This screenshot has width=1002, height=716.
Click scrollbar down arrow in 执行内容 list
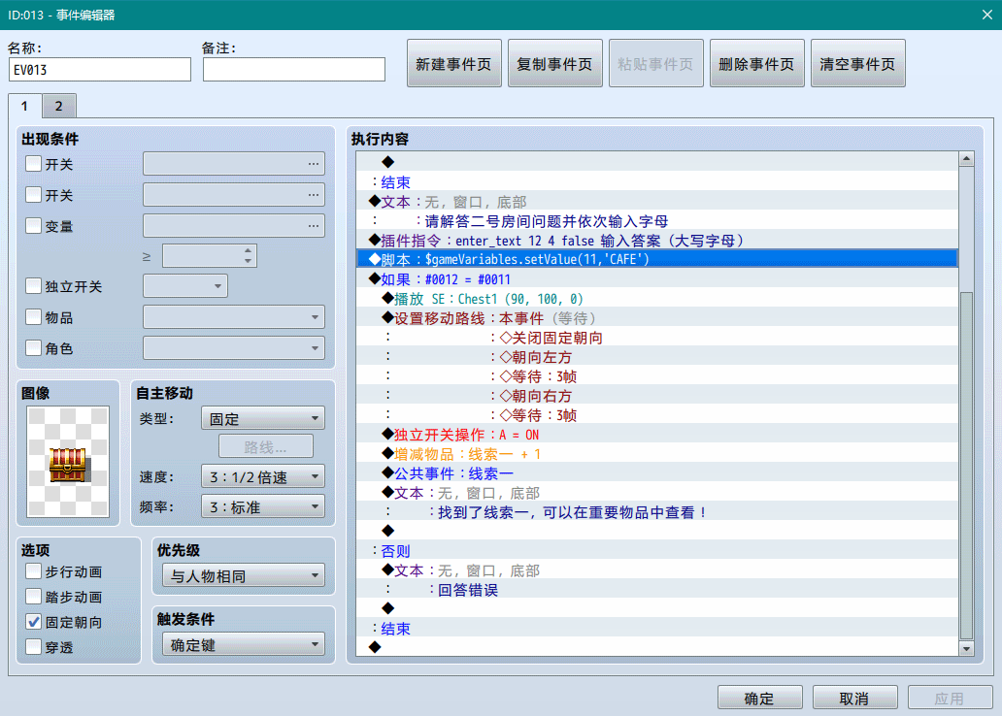tap(965, 648)
